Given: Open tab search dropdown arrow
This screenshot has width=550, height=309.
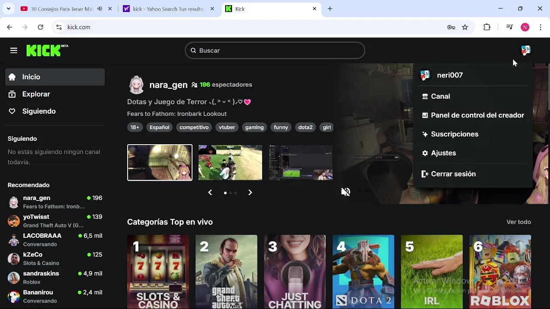Looking at the screenshot, I should coord(9,9).
